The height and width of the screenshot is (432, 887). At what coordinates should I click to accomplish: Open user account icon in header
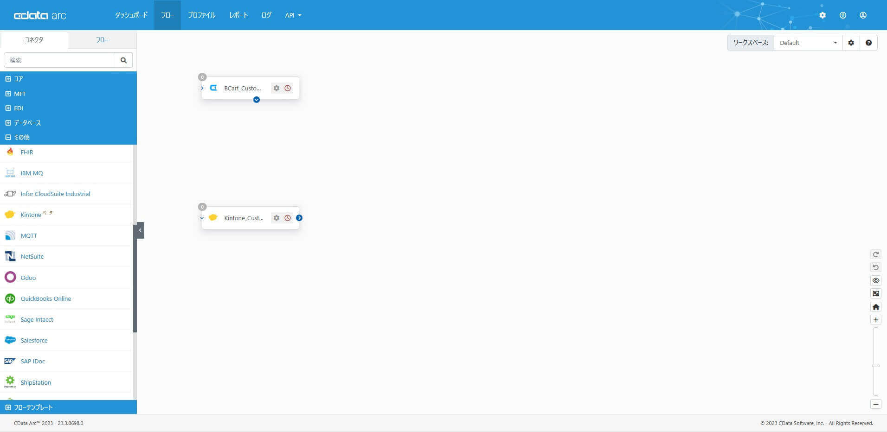[x=863, y=15]
